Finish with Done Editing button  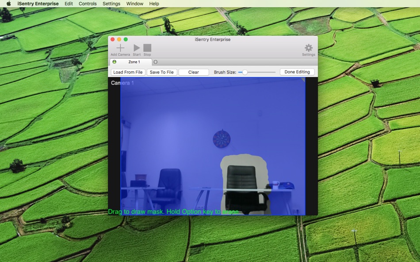pos(297,72)
